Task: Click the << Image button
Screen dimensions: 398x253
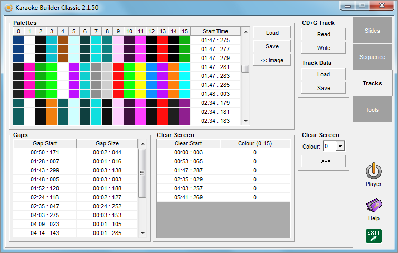Action: coord(272,60)
